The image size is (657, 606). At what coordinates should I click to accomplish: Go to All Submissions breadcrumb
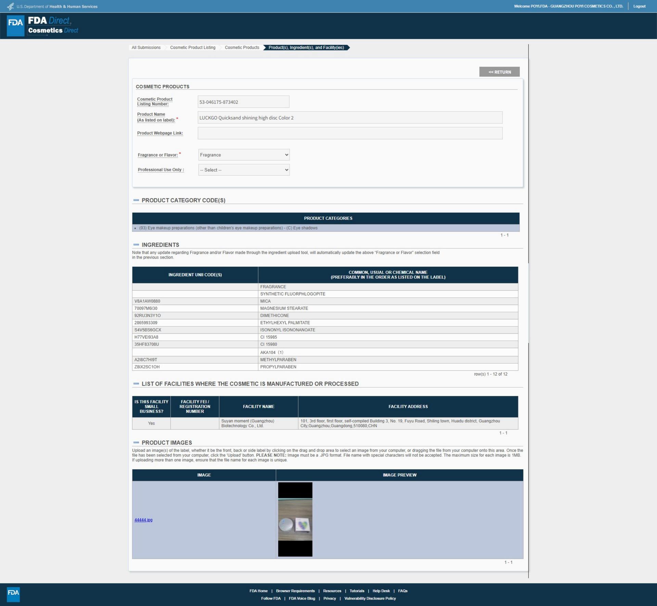pos(146,48)
